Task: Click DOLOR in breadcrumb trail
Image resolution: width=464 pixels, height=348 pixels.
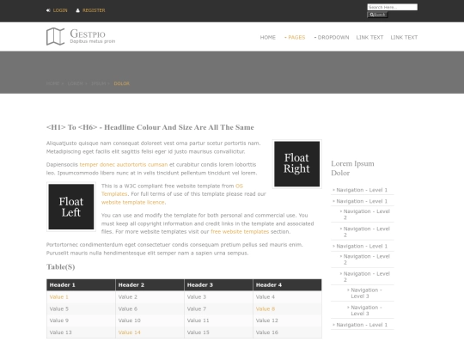Action: pyautogui.click(x=122, y=83)
